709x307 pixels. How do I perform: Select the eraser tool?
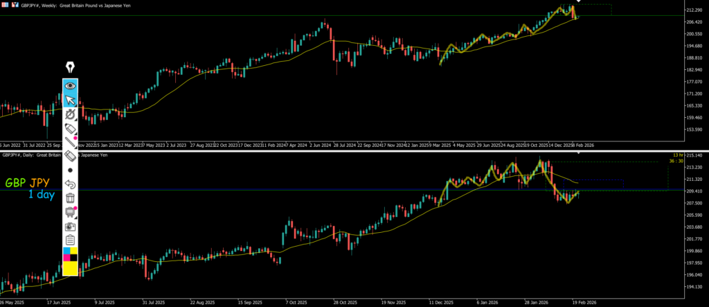(70, 156)
